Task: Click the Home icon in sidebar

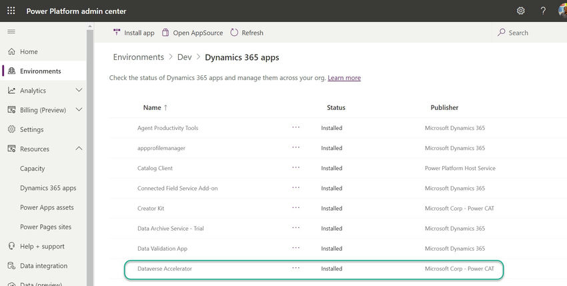Action: pyautogui.click(x=11, y=52)
